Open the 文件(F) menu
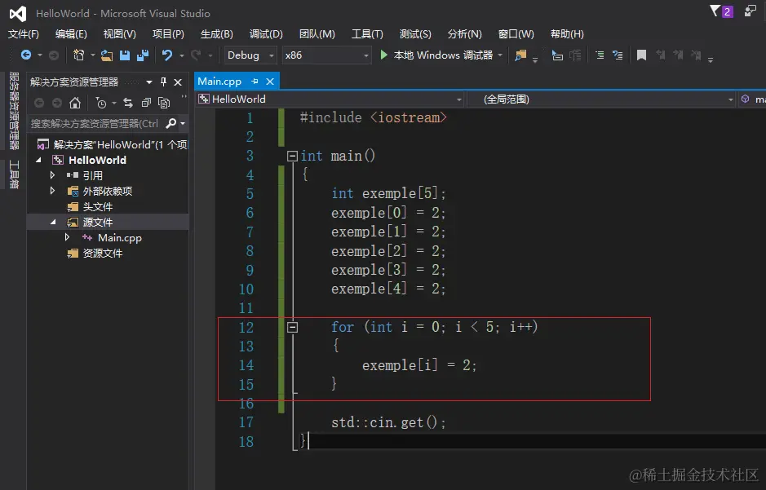Image resolution: width=766 pixels, height=490 pixels. [24, 34]
